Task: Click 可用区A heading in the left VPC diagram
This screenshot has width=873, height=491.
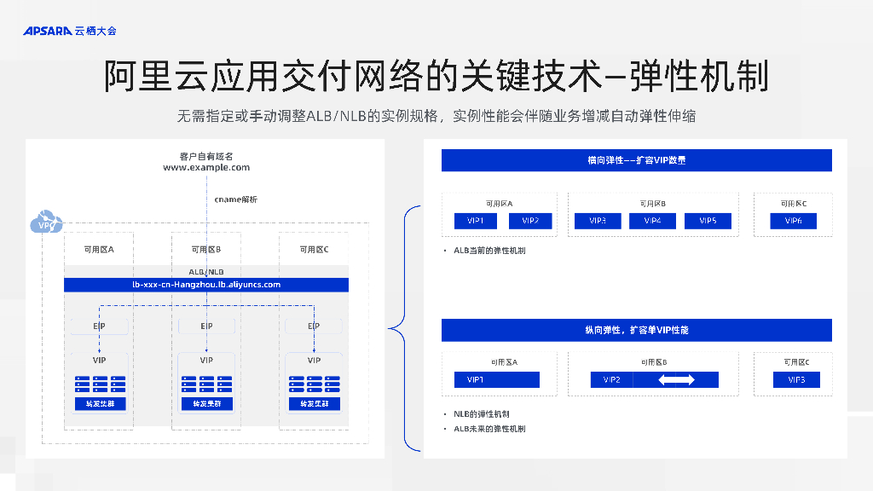Action: tap(99, 250)
